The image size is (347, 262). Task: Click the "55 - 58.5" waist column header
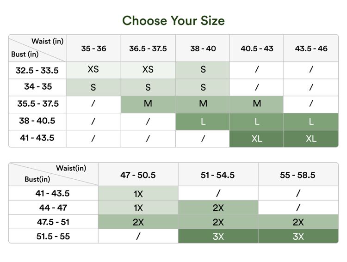click(x=298, y=175)
